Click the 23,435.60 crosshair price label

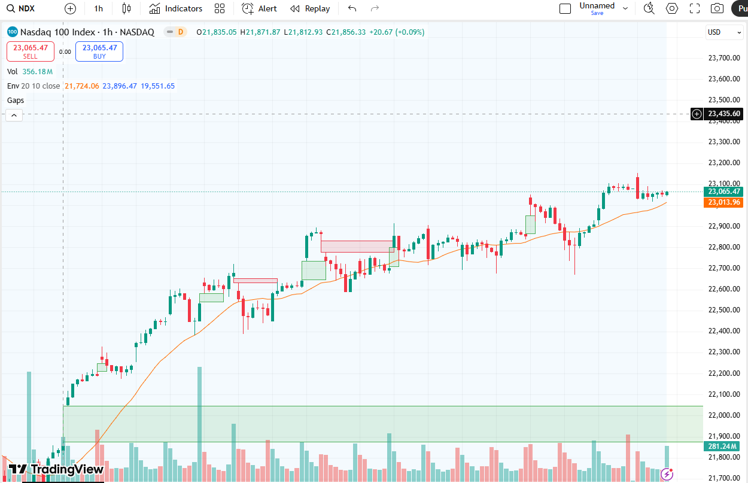click(x=725, y=114)
